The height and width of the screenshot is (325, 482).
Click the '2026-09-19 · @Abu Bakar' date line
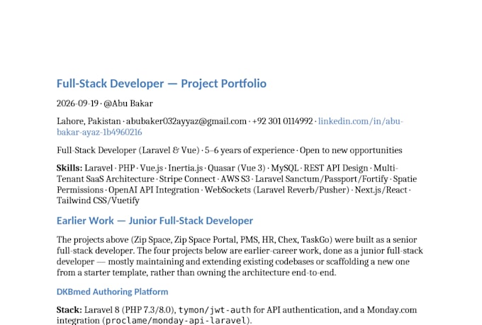pyautogui.click(x=104, y=103)
